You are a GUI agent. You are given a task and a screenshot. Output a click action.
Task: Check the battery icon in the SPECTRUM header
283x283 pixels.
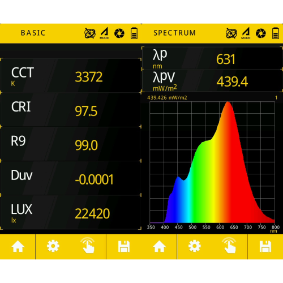tap(276, 33)
